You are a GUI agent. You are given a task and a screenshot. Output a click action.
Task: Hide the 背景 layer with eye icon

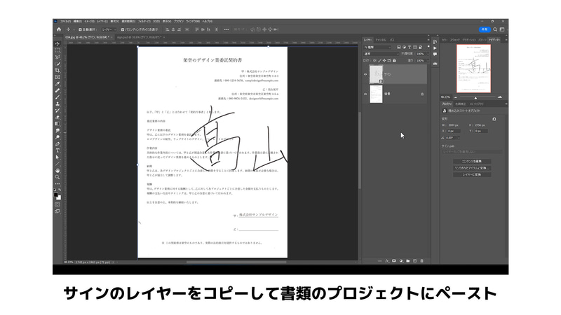click(x=365, y=94)
